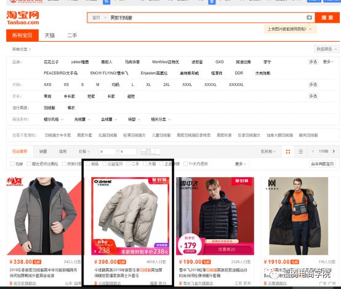This screenshot has height=289, width=341.
Task: Collapse filters with 收起筛选
Action: [326, 49]
